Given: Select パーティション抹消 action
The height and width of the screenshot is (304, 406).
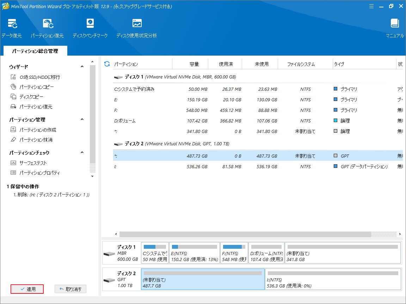Looking at the screenshot, I should [31, 140].
